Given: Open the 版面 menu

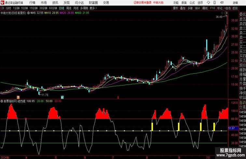Looking at the screenshot, I should [184, 3].
